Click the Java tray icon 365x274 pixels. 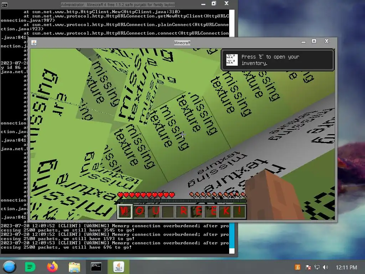tap(298, 267)
